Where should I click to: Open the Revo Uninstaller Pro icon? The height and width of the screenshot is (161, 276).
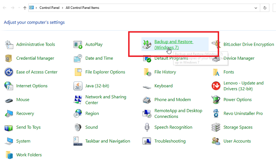click(216, 113)
